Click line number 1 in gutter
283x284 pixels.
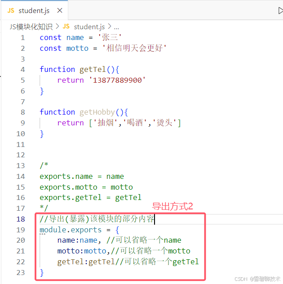(22, 38)
